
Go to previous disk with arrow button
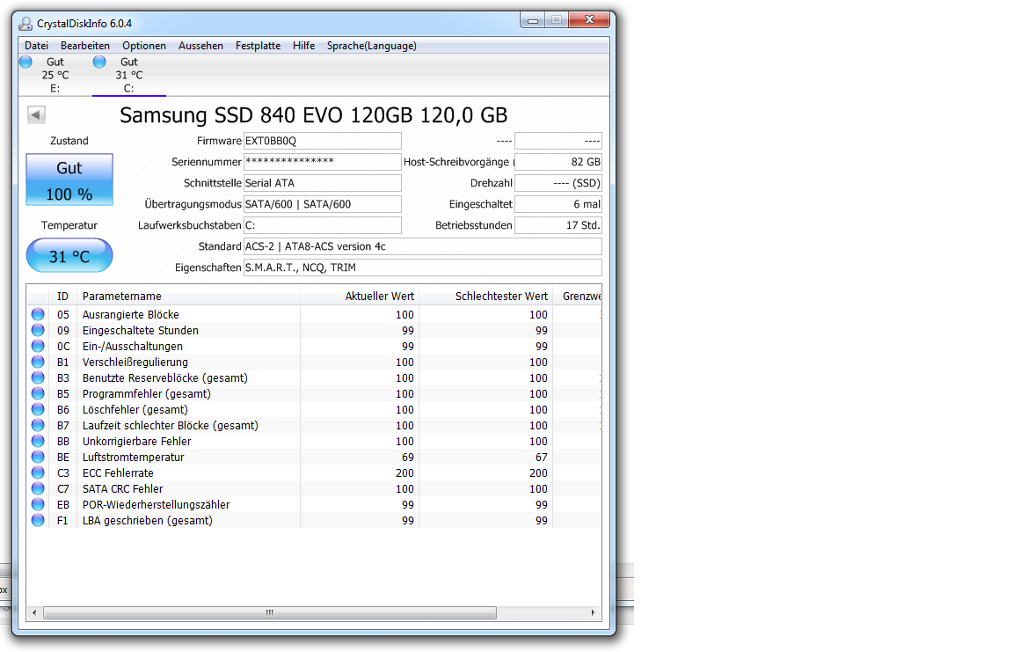click(x=36, y=115)
